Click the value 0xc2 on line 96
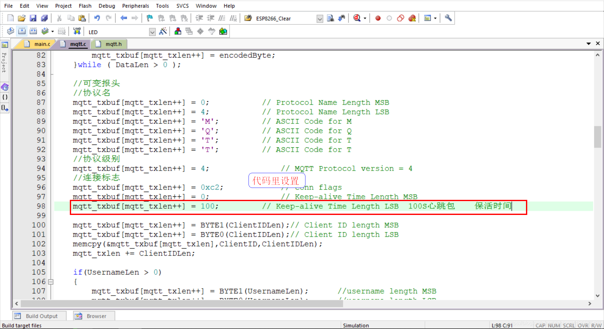Screen dimensions: 604x329 pos(210,187)
